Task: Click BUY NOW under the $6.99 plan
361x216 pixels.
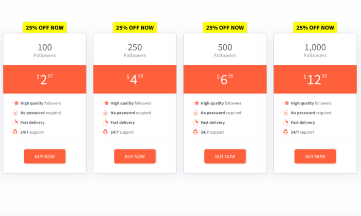Action: click(225, 156)
